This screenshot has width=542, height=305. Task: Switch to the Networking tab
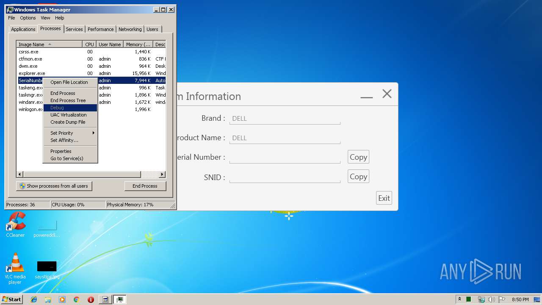tap(130, 29)
